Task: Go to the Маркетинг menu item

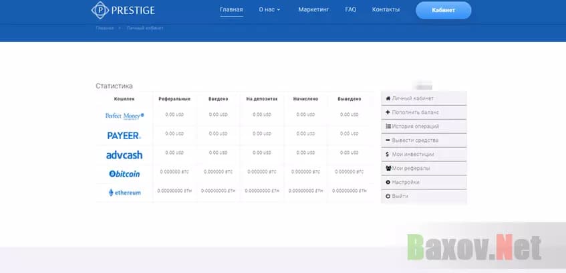Action: 313,10
